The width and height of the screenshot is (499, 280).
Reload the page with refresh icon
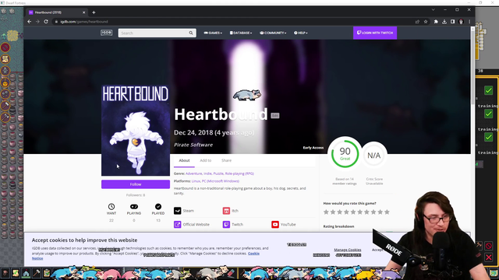coord(46,22)
